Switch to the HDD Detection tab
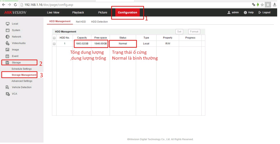This screenshot has width=280, height=144. pyautogui.click(x=99, y=22)
